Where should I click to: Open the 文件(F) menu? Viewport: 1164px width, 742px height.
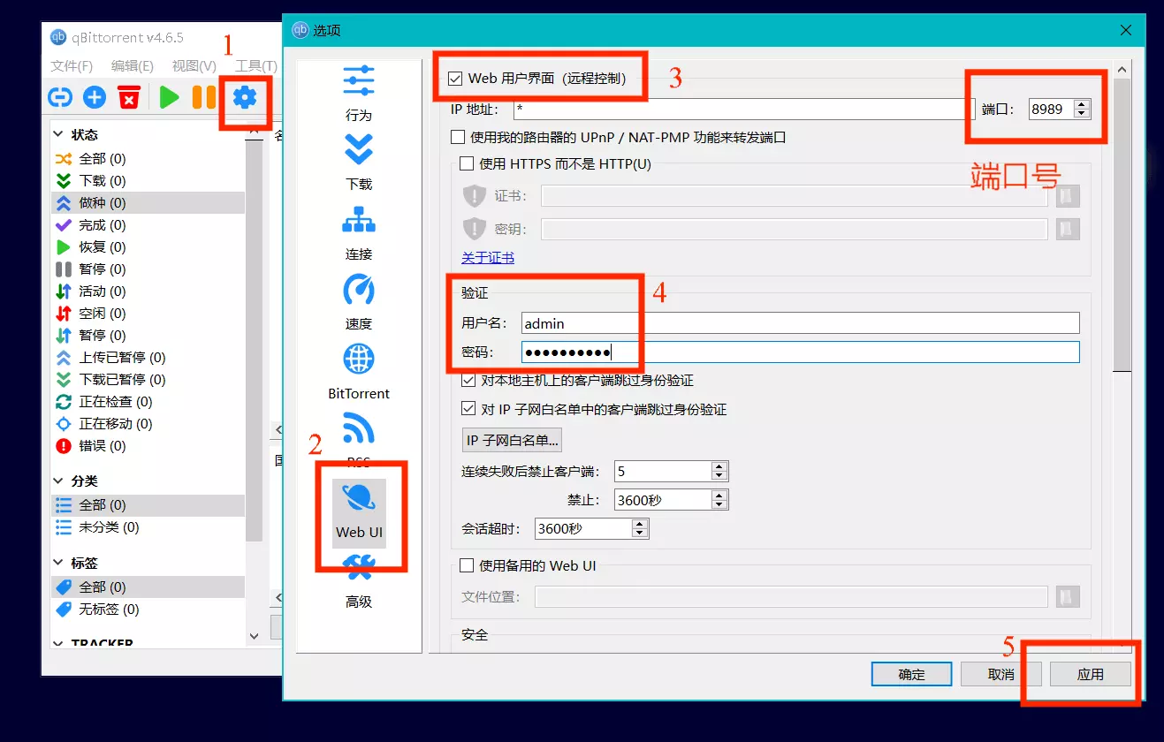[x=72, y=66]
